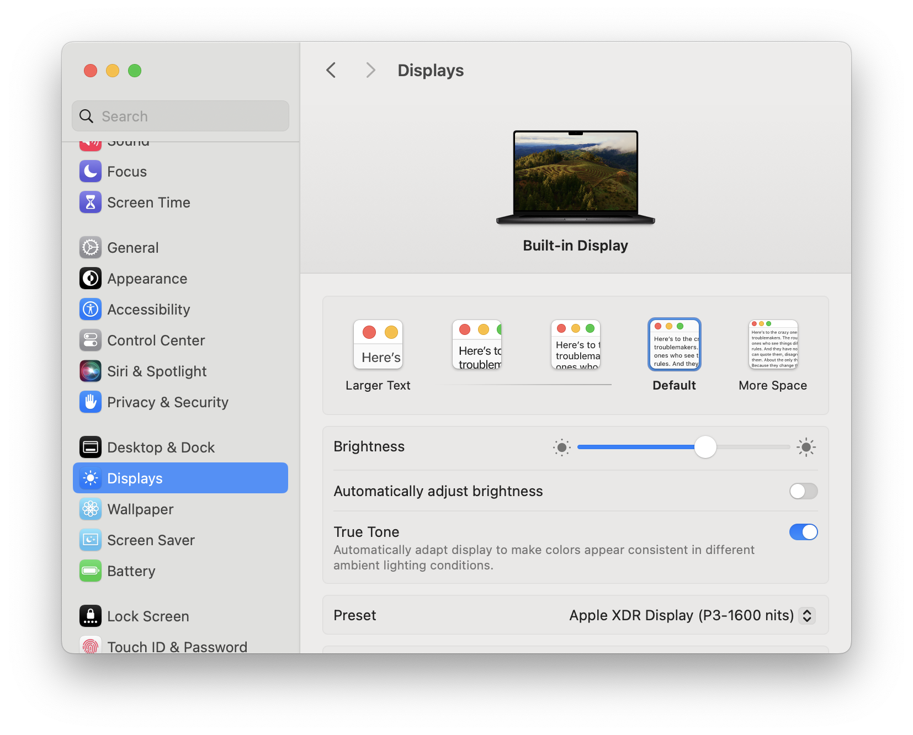Switch to Desktop & Dock settings

pos(161,447)
